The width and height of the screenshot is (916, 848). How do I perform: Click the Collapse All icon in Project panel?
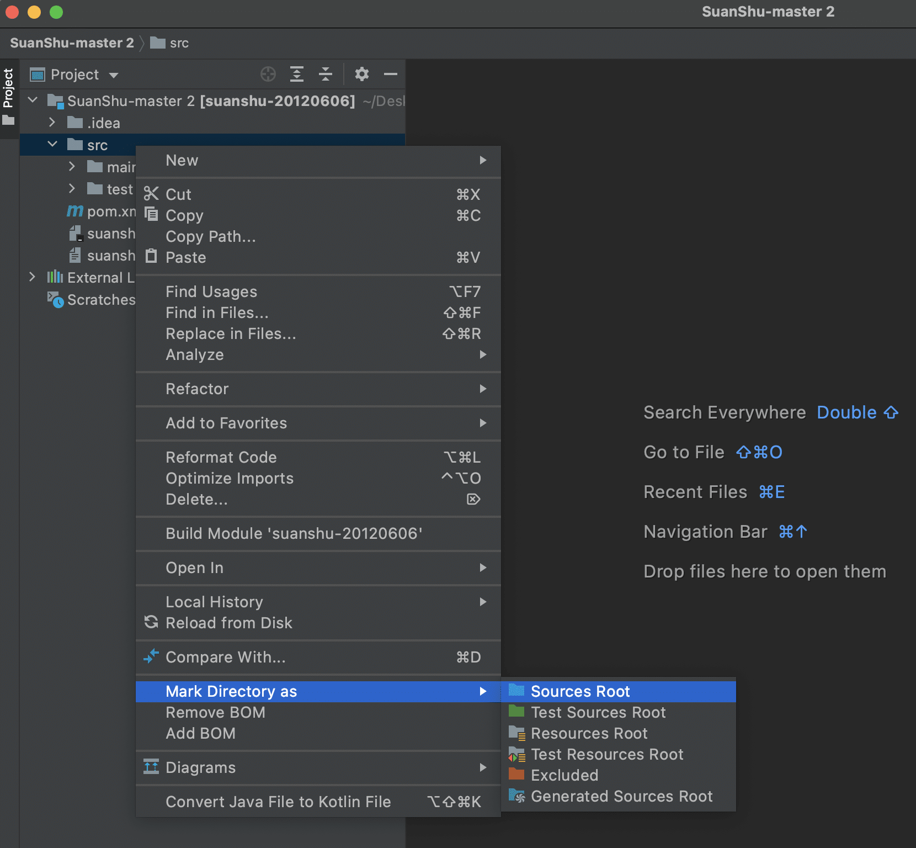click(x=326, y=74)
